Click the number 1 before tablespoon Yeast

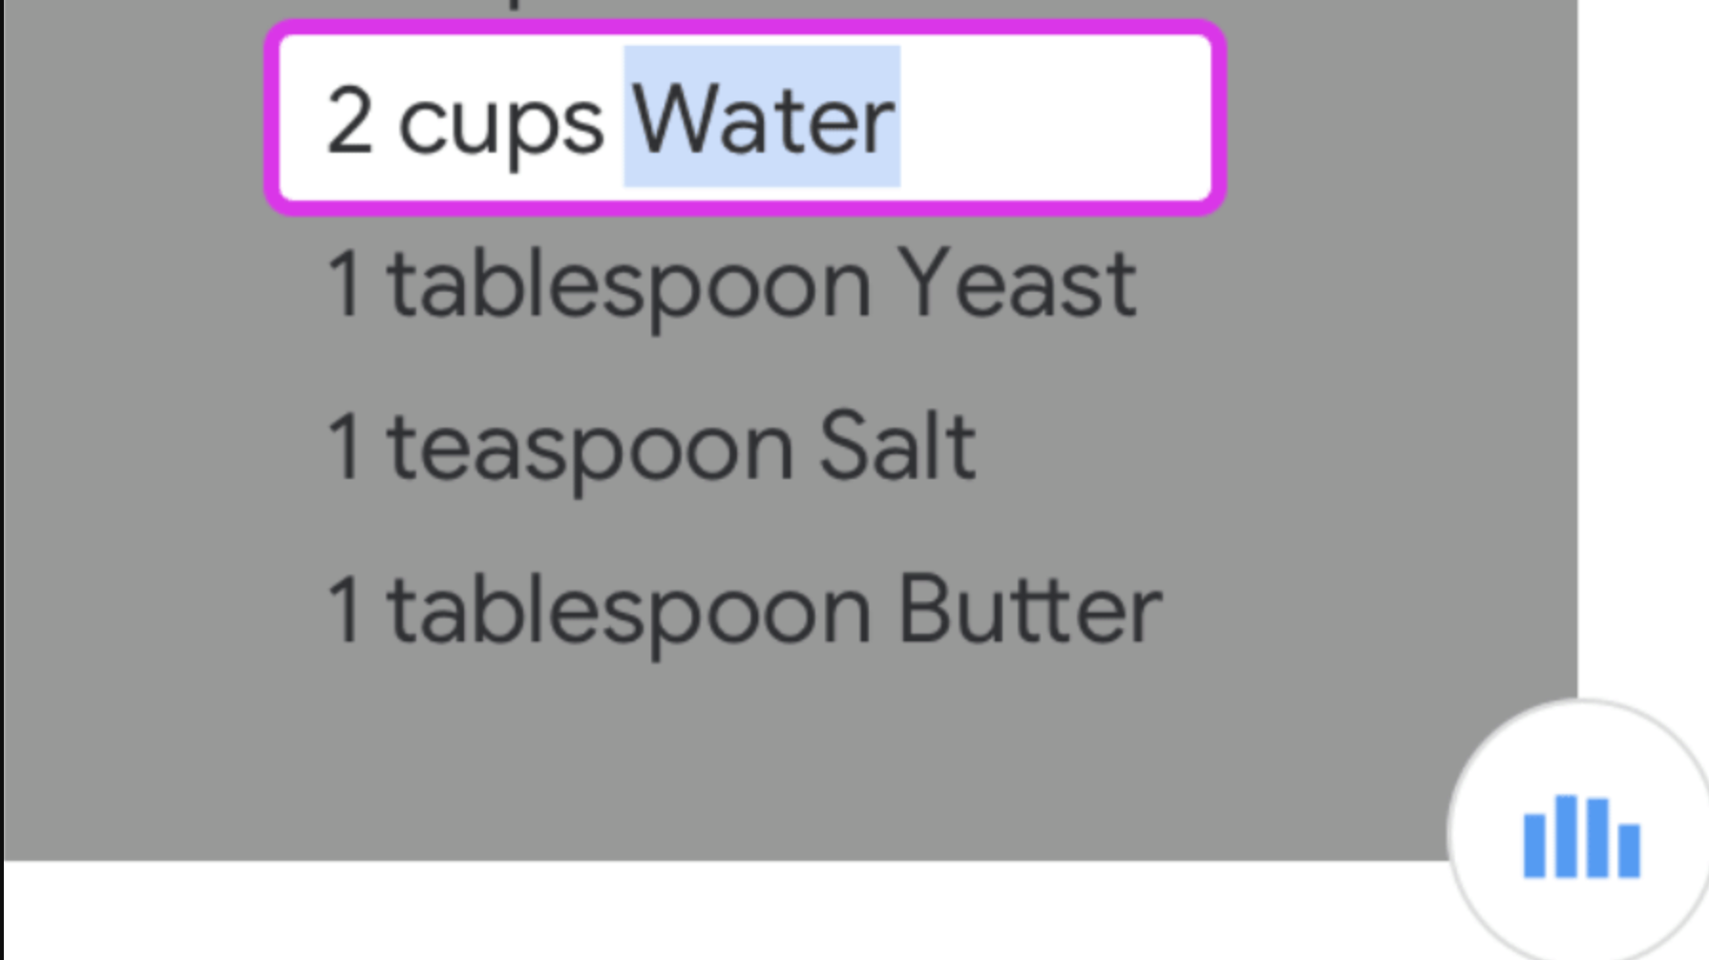[x=345, y=283]
